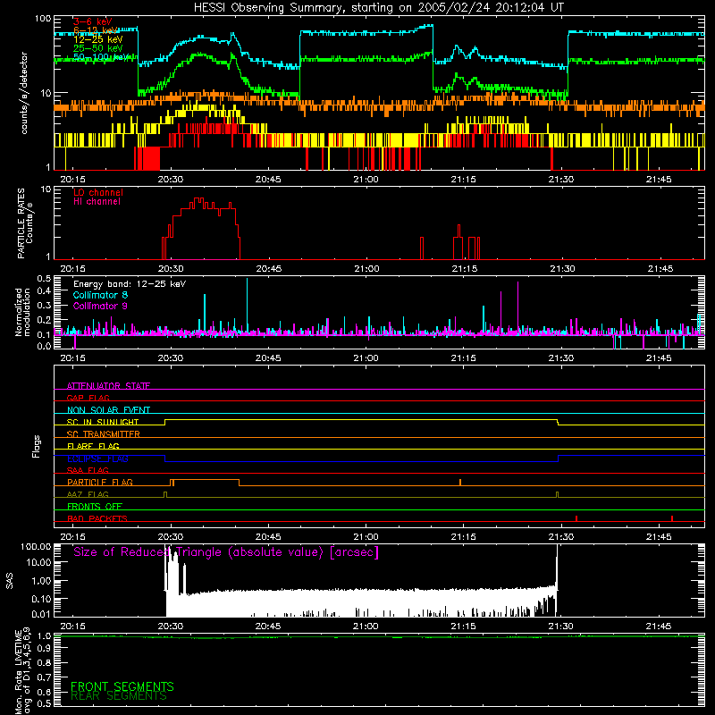The height and width of the screenshot is (715, 715).
Task: Click the ECLIPSE FLAG label
Action: click(97, 458)
